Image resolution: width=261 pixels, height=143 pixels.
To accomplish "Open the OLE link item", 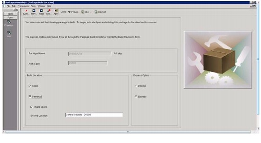I will click(x=86, y=12).
